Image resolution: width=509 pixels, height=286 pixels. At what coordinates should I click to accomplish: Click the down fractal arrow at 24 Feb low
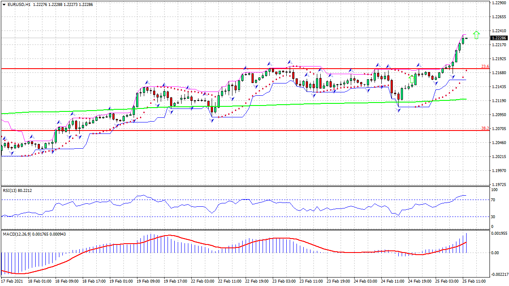pyautogui.click(x=399, y=110)
